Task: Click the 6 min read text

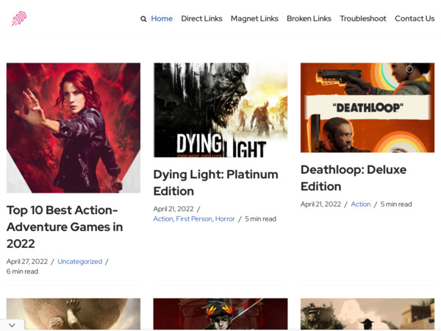Action: pos(22,271)
